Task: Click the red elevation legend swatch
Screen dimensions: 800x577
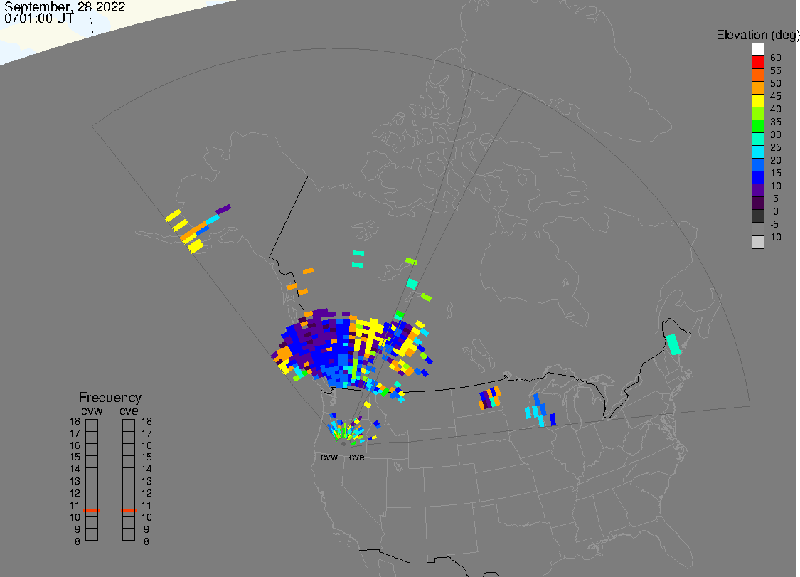Action: (757, 63)
